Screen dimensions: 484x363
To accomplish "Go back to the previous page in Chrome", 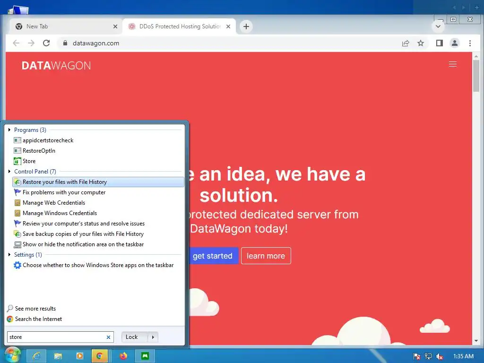I will (16, 43).
